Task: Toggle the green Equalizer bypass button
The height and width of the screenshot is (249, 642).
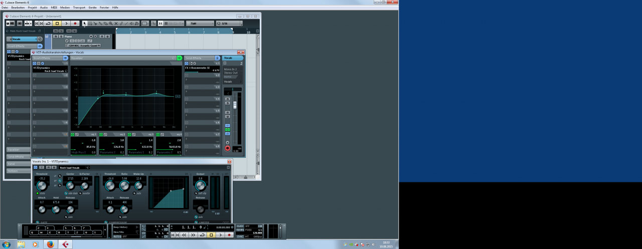Action: point(180,58)
